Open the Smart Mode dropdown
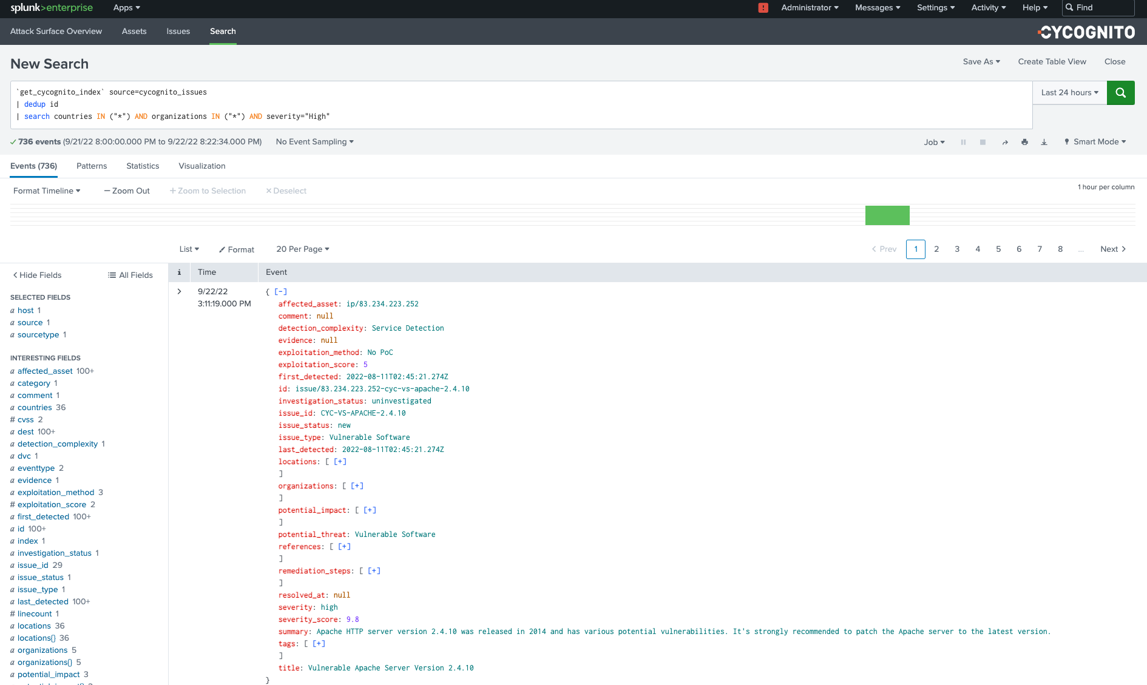 click(x=1095, y=142)
